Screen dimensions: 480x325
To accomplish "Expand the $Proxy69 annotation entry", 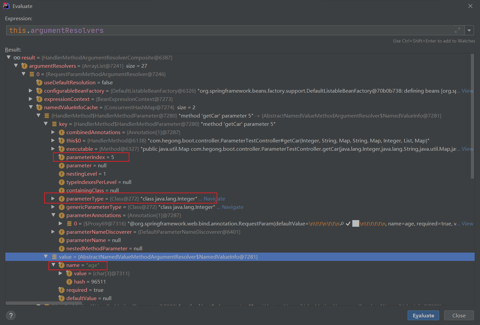I will [x=61, y=223].
